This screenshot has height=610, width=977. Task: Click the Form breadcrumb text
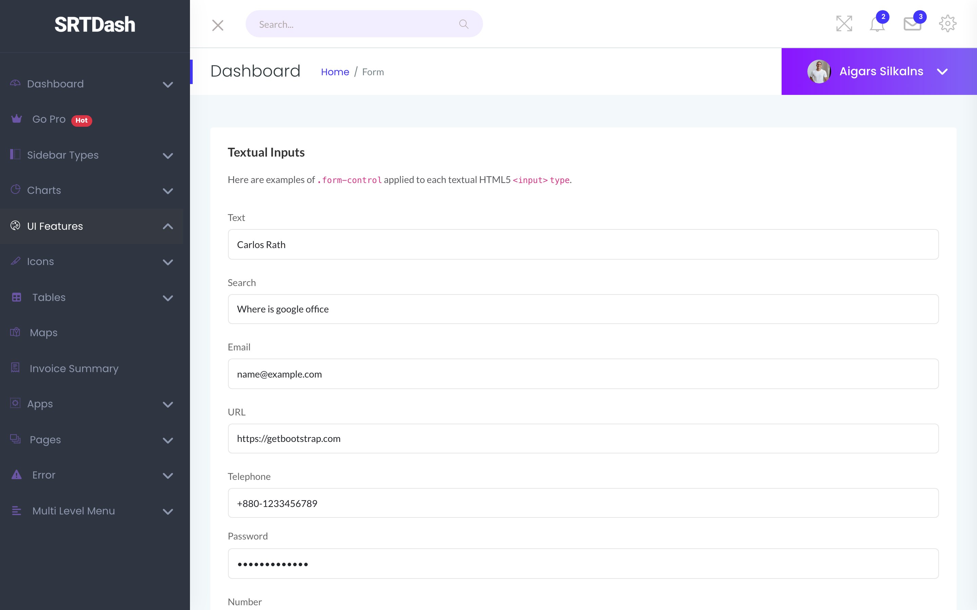372,72
